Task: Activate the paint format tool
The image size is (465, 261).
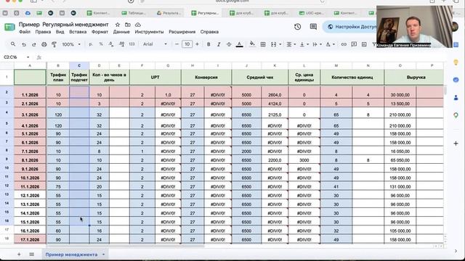Action: pos(54,44)
